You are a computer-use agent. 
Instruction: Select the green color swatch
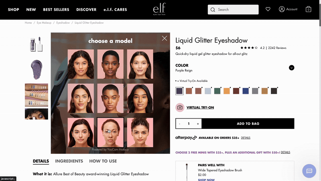(x=217, y=91)
